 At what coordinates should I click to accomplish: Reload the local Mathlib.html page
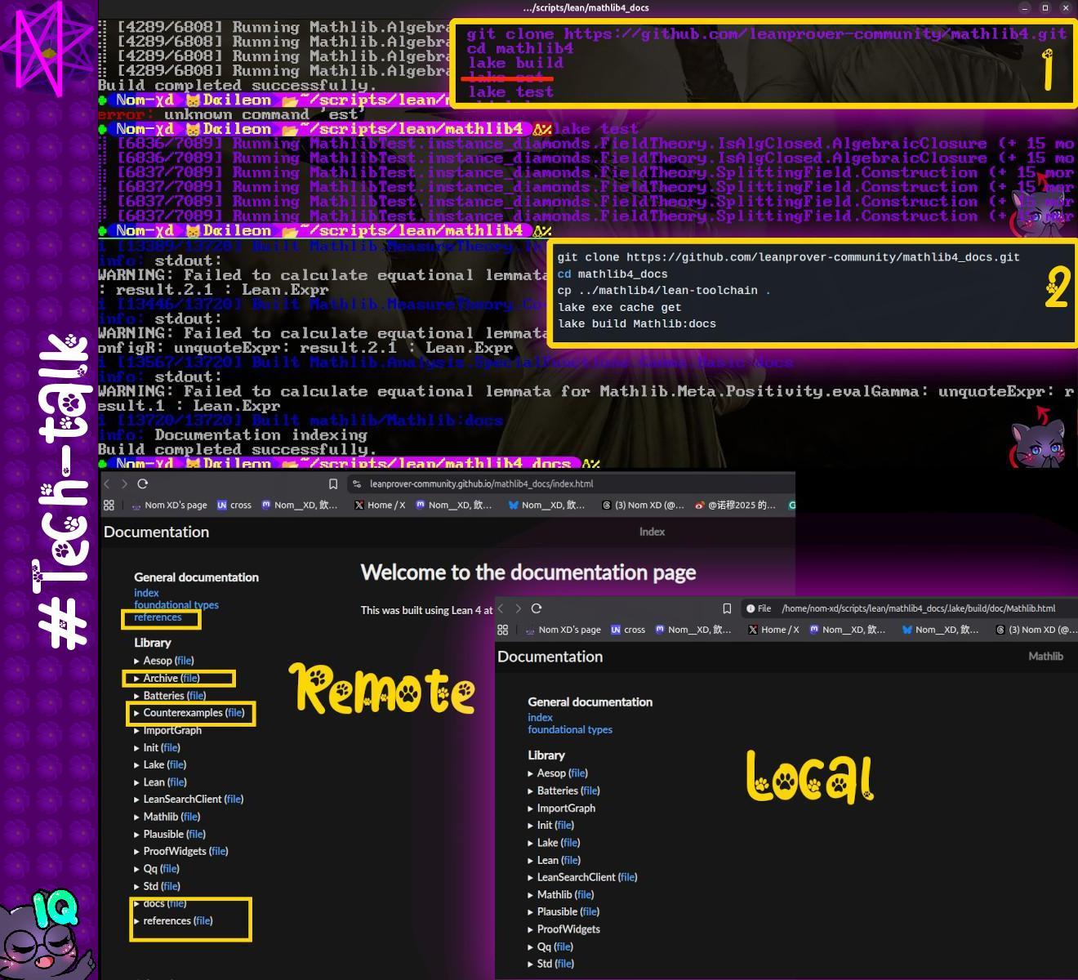tap(537, 608)
